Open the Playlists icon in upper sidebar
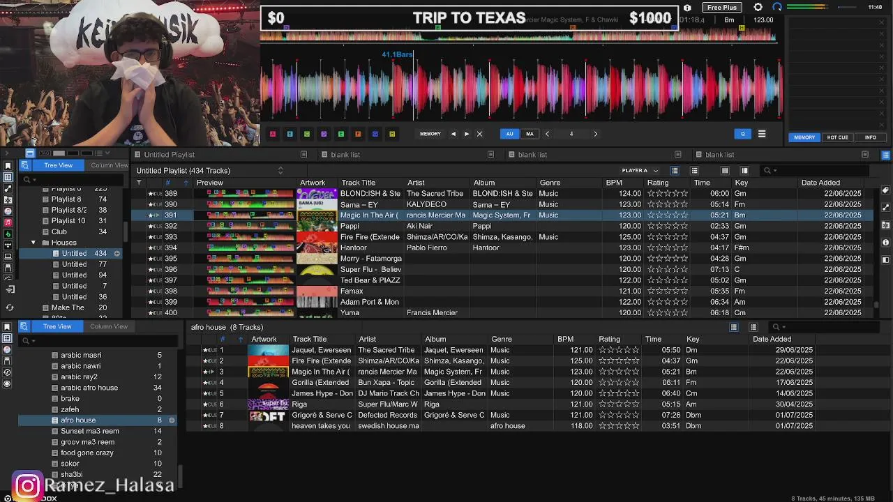Screen dimensions: 893x502 coord(8,177)
